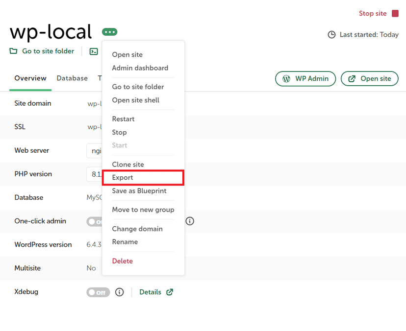Choose Clone site from the menu

click(128, 165)
